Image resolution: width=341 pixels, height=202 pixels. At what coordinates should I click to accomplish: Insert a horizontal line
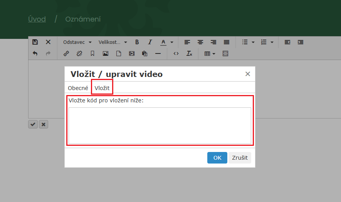pyautogui.click(x=158, y=53)
